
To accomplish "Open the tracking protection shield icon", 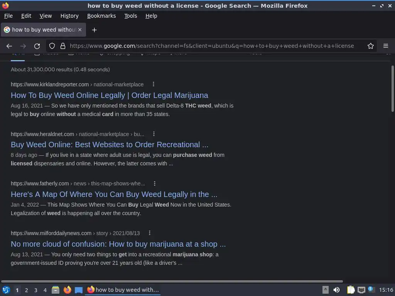I will (52, 46).
